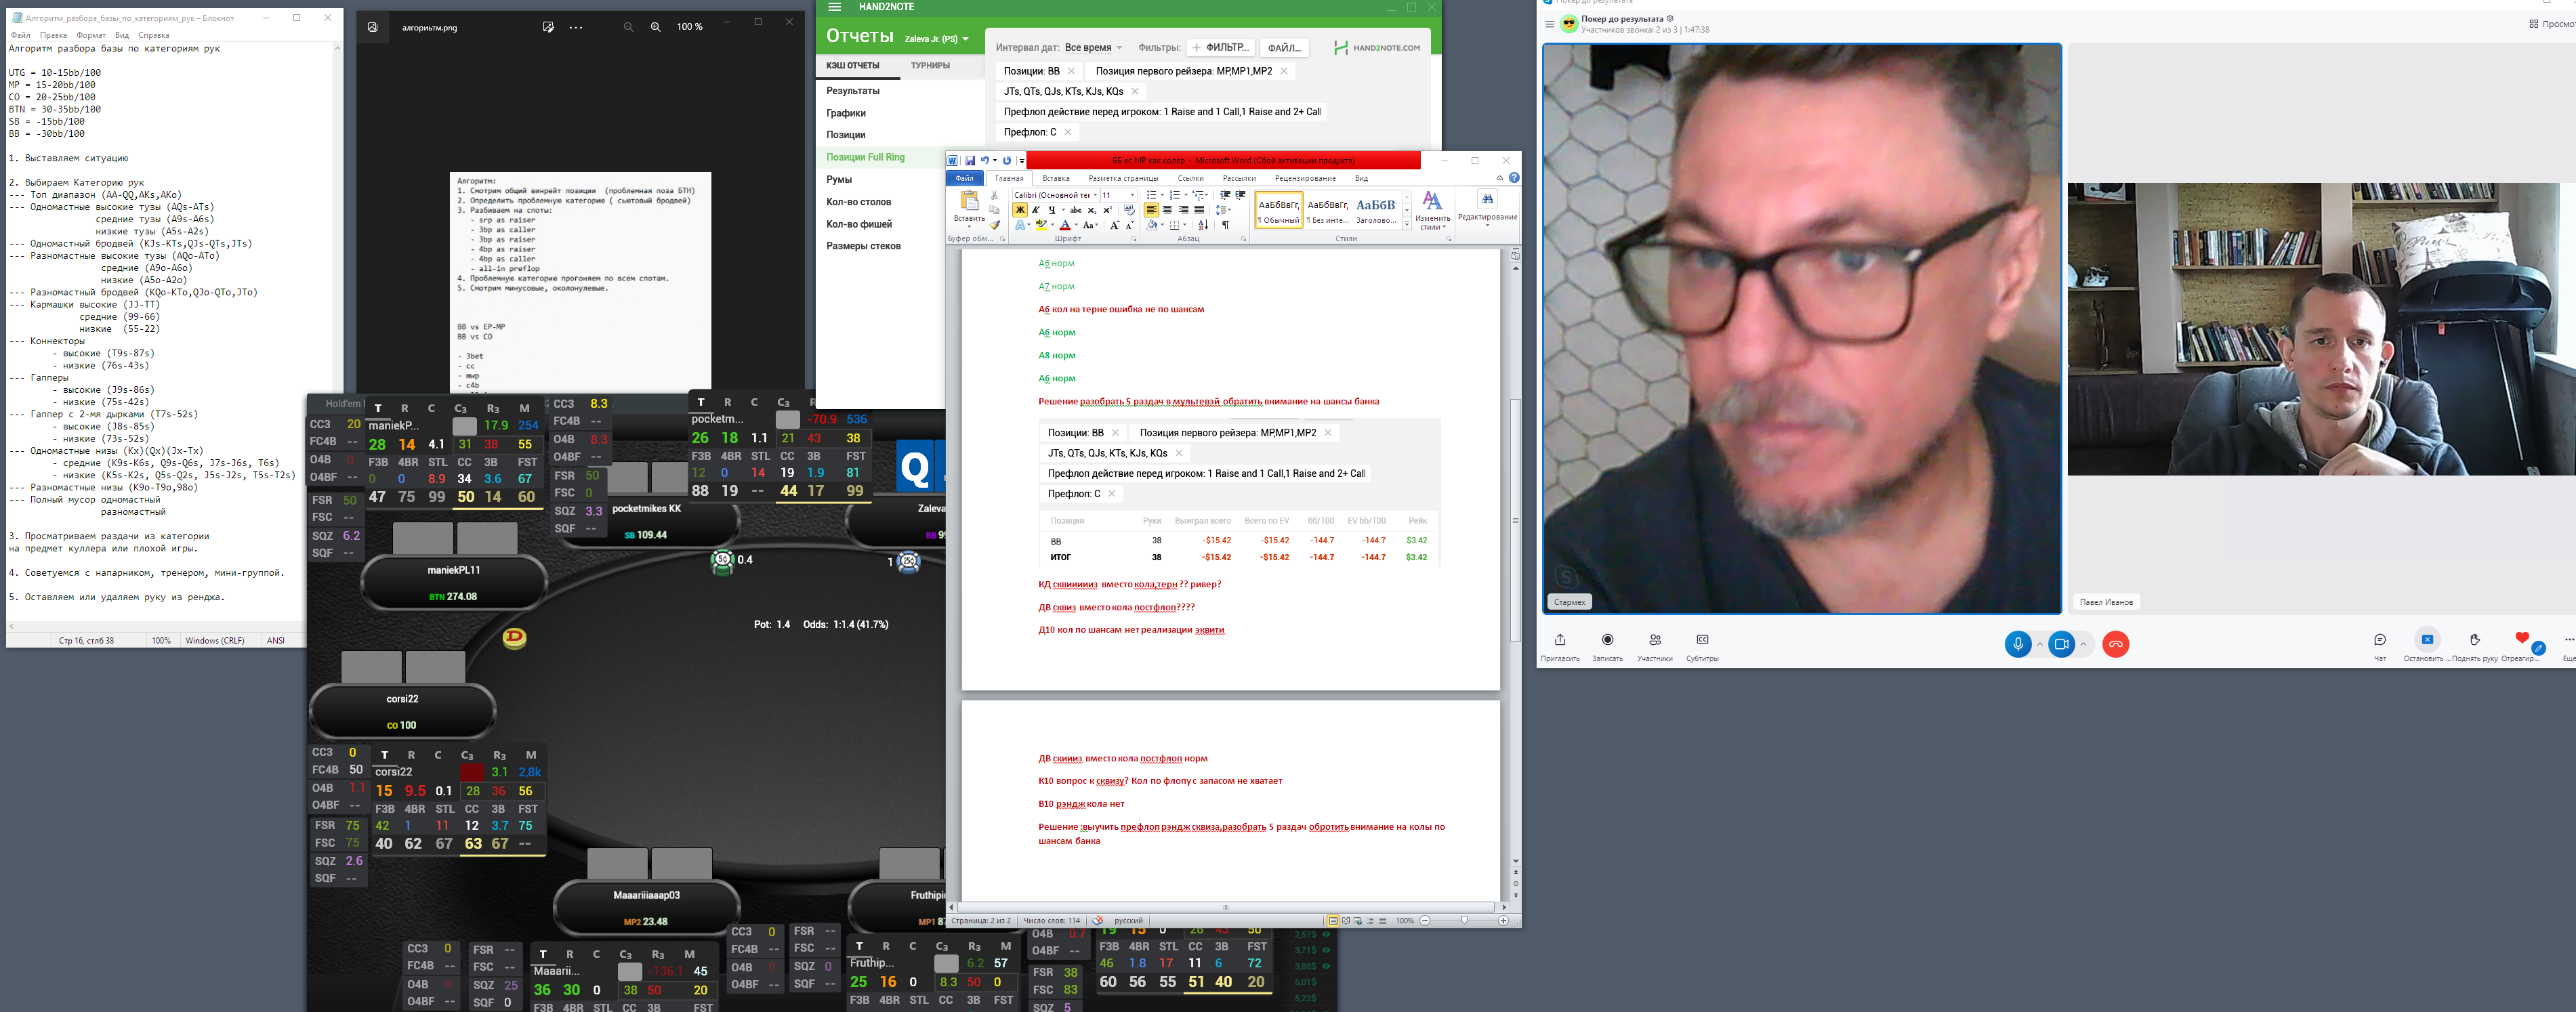Switch to Рецензирование tab in Word

tap(1306, 179)
